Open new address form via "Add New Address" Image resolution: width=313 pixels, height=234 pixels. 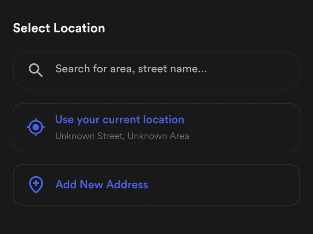(101, 185)
